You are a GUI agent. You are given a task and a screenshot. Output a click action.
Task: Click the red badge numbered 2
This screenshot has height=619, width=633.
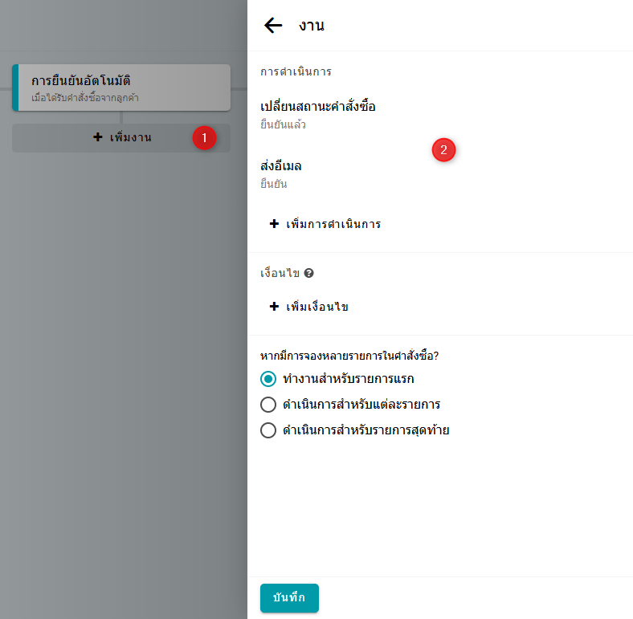point(443,149)
